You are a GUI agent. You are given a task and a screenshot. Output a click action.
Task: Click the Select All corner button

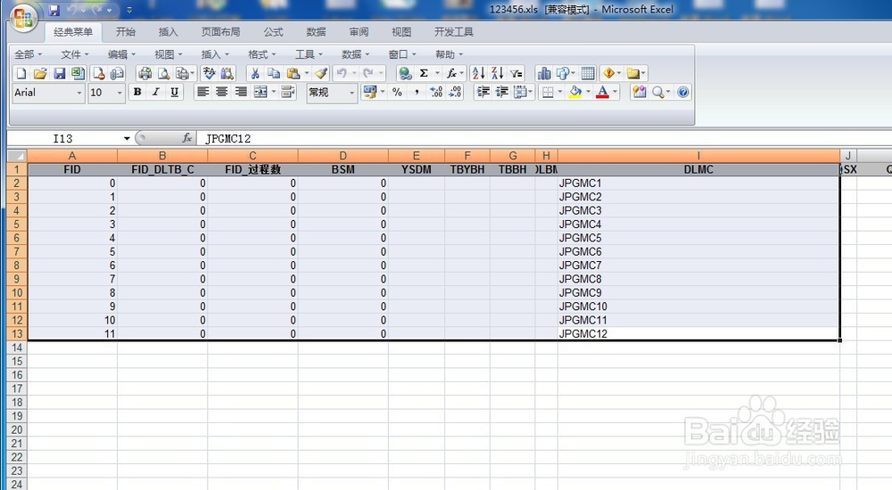click(16, 156)
